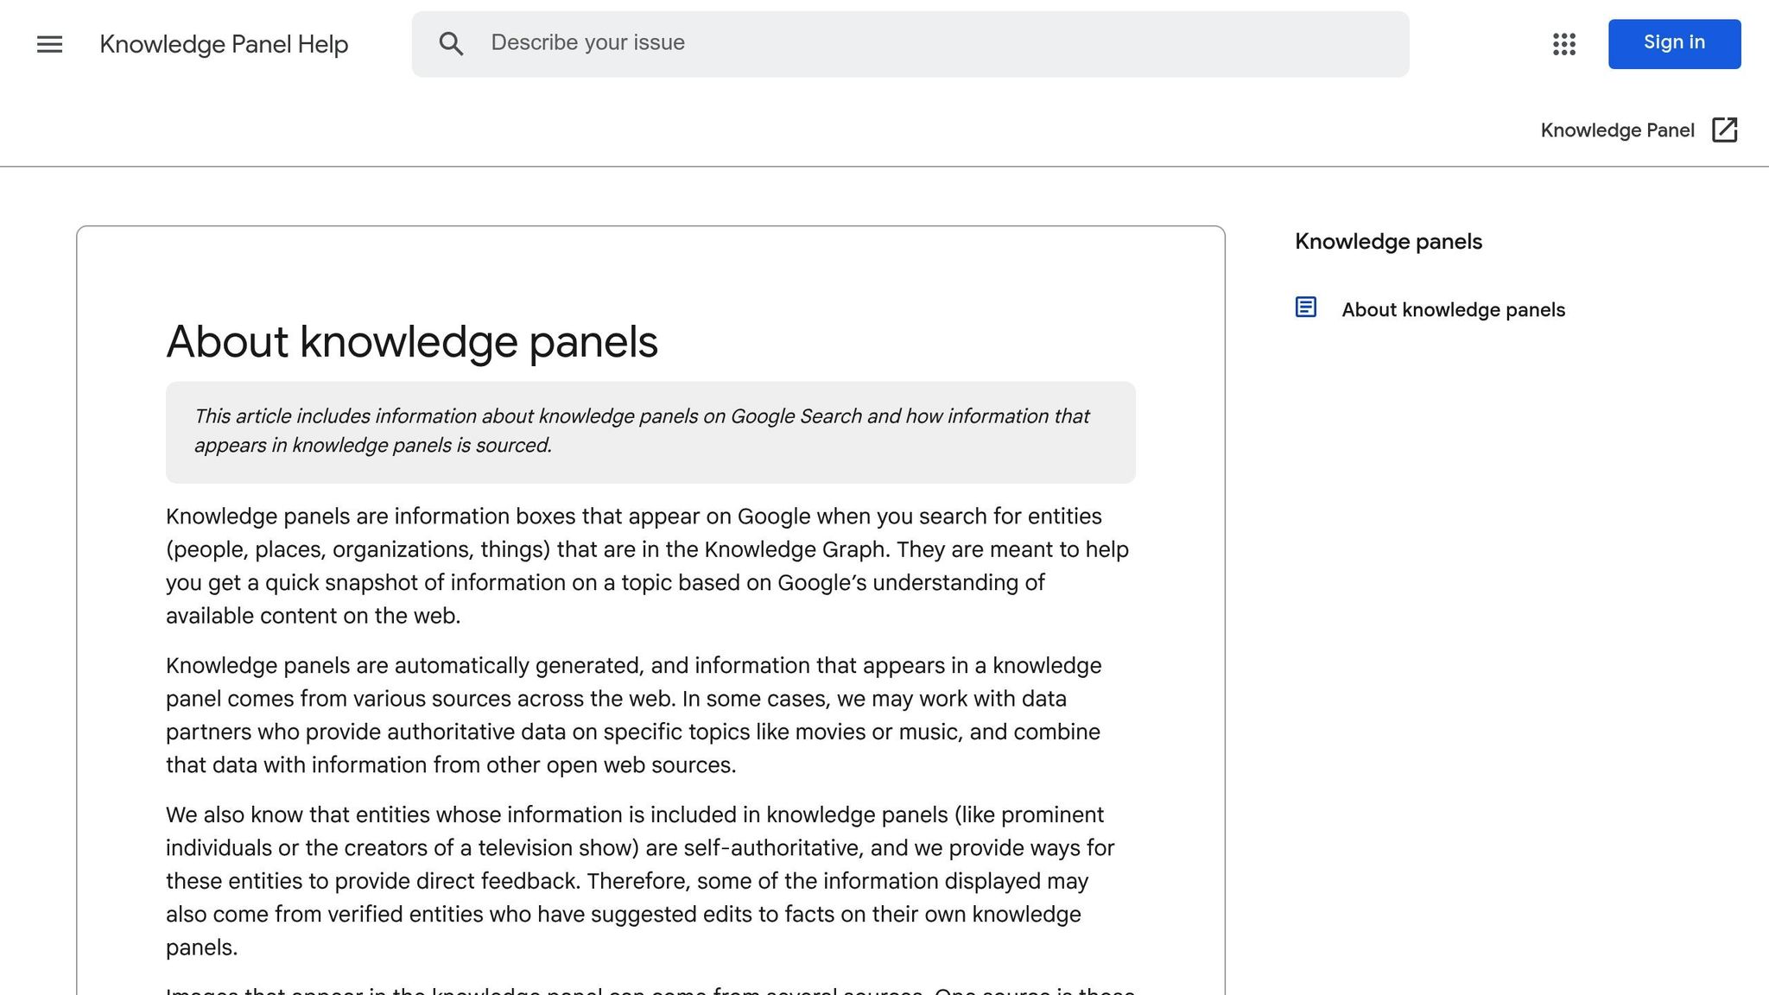Select About knowledge panels in the right sidebar
This screenshot has width=1769, height=995.
(x=1453, y=309)
